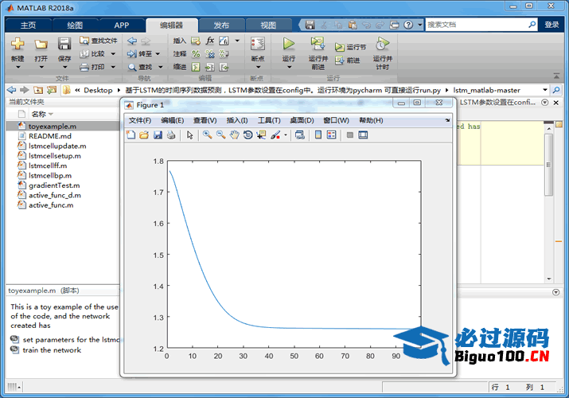Open the Print (打印) dropdown arrow
This screenshot has height=398, width=569.
tap(113, 67)
